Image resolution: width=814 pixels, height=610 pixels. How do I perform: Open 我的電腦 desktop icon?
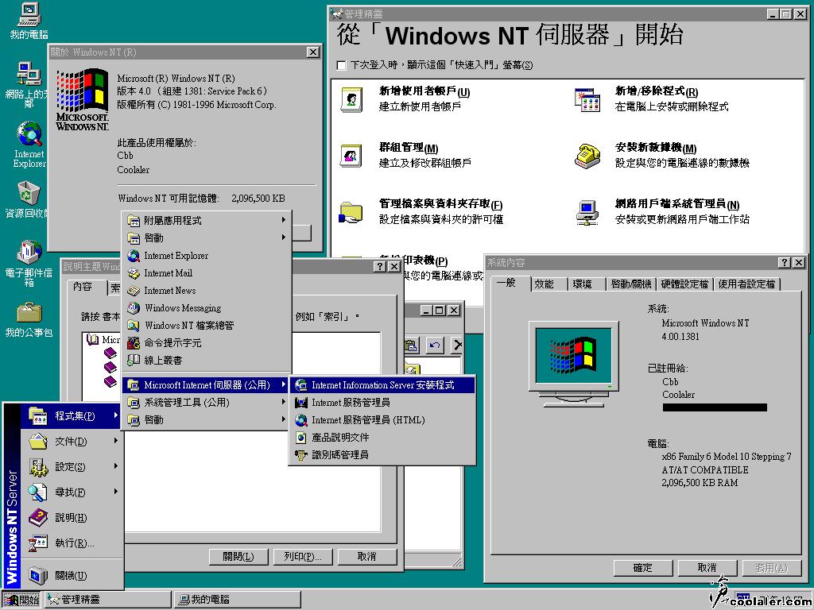(x=28, y=14)
